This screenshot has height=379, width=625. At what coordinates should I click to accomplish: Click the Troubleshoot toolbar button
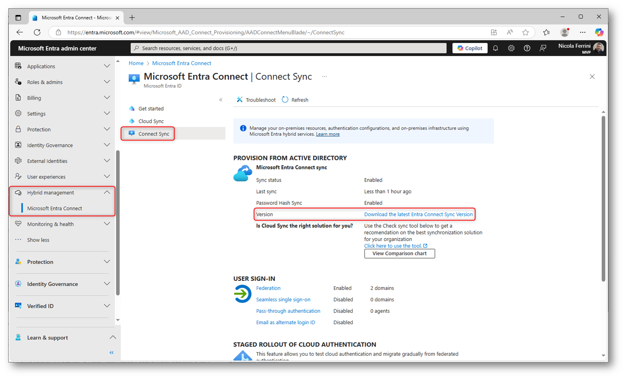click(256, 100)
